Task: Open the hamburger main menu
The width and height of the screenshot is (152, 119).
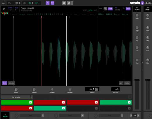Action: pos(3,3)
